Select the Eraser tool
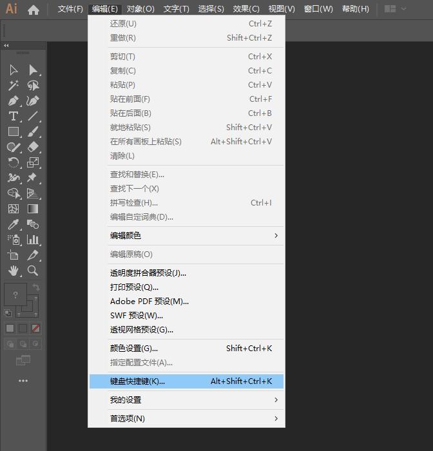This screenshot has width=433, height=451. (33, 148)
